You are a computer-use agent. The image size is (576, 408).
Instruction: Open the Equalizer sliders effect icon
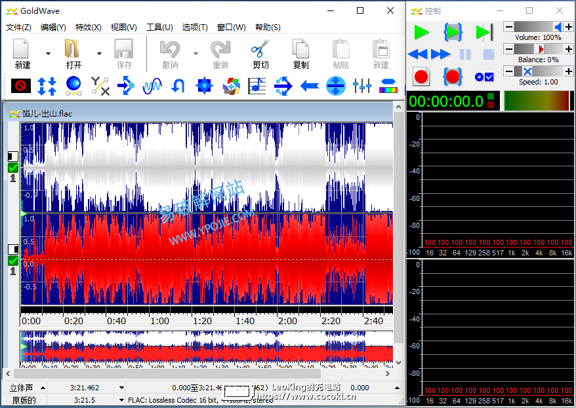pyautogui.click(x=362, y=86)
